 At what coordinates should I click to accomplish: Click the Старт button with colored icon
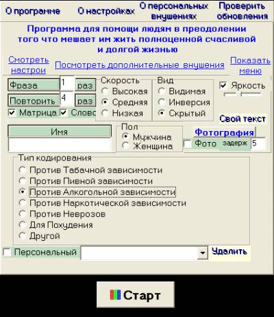point(136,294)
